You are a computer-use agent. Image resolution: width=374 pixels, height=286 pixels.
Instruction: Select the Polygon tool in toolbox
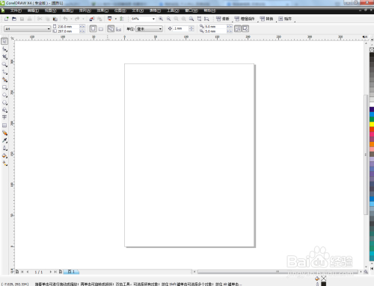[x=4, y=102]
